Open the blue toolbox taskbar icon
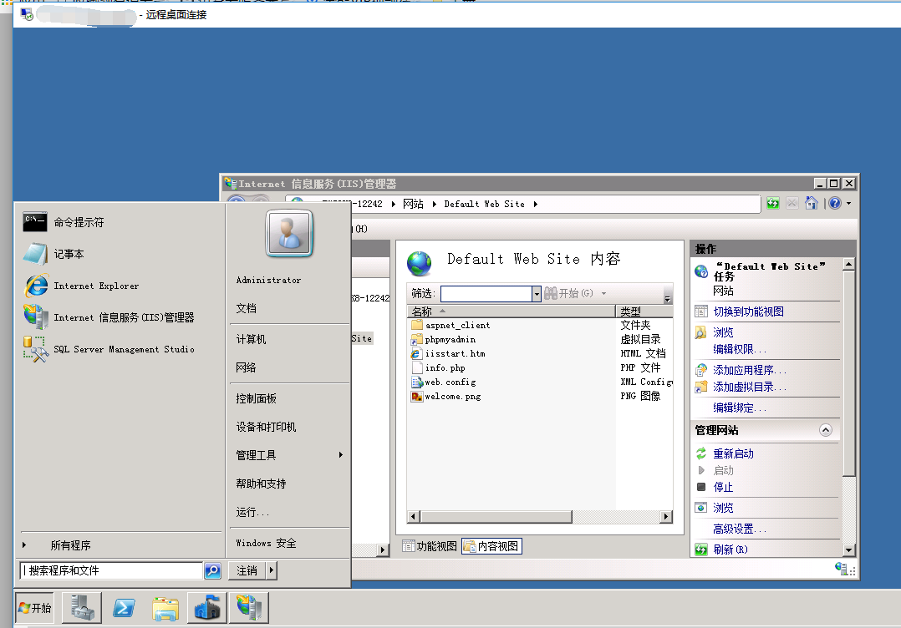The image size is (901, 628). 207,608
